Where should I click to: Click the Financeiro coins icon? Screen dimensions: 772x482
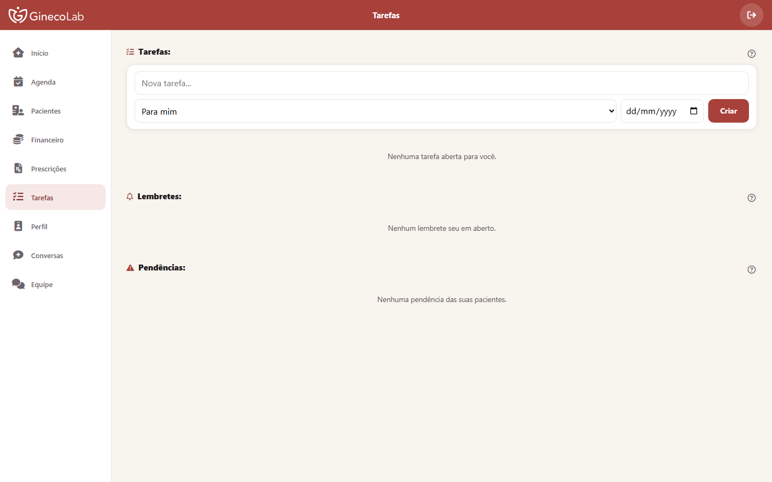tap(18, 139)
